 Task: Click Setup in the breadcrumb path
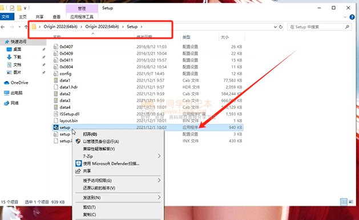132,27
